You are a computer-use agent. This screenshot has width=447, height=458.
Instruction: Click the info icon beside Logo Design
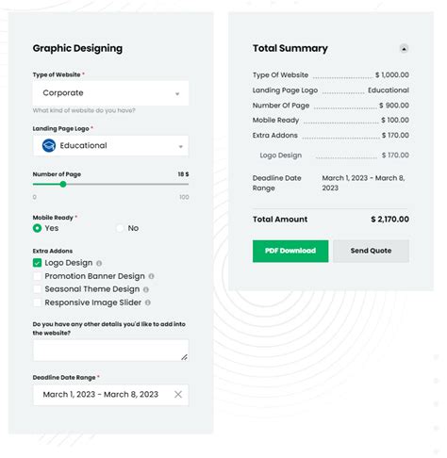click(x=99, y=263)
